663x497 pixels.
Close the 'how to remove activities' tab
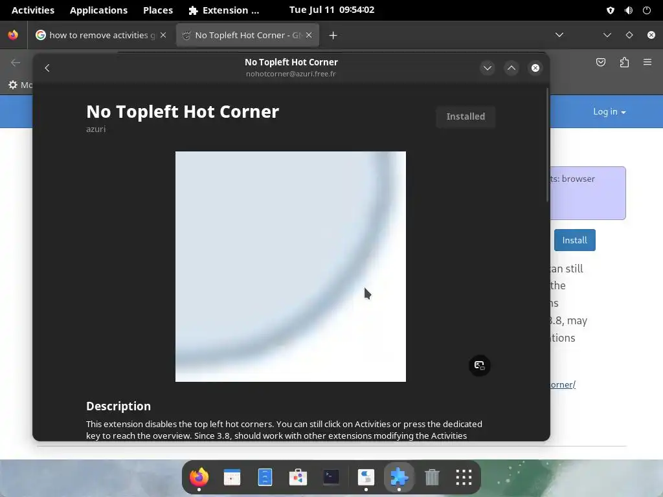coord(163,35)
